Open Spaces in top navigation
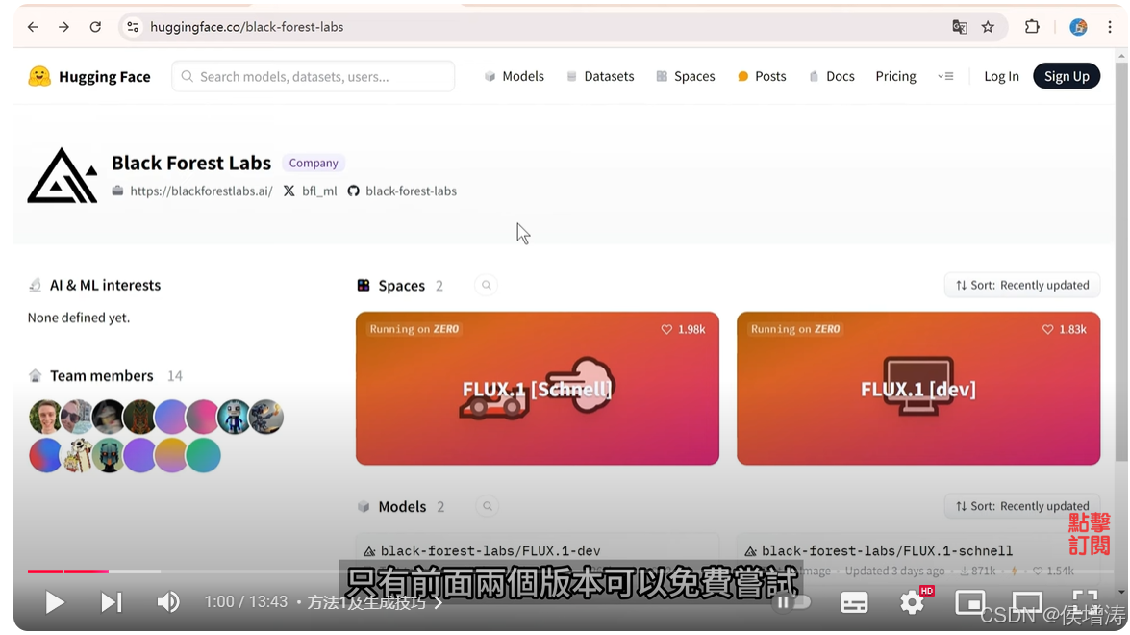 pos(686,76)
